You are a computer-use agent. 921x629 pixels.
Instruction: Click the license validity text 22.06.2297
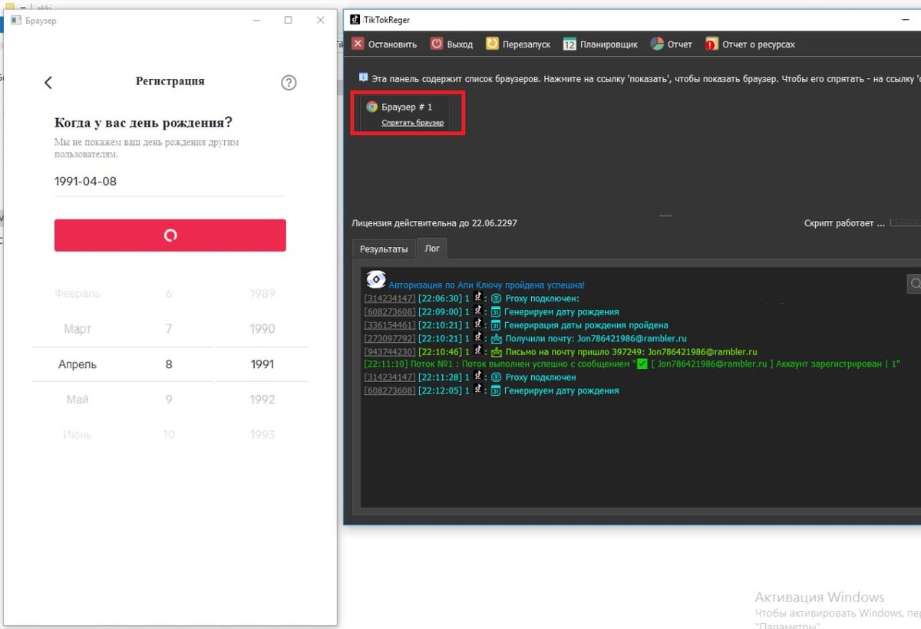[x=434, y=223]
